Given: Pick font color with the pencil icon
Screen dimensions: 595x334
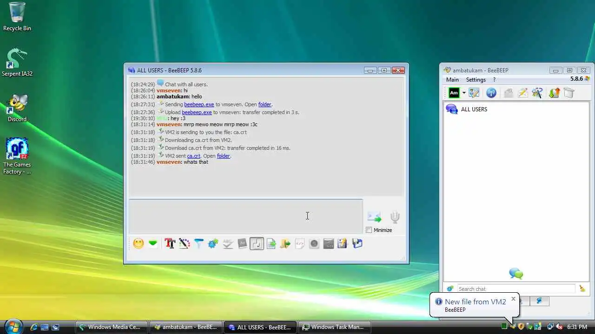Looking at the screenshot, I should point(185,244).
